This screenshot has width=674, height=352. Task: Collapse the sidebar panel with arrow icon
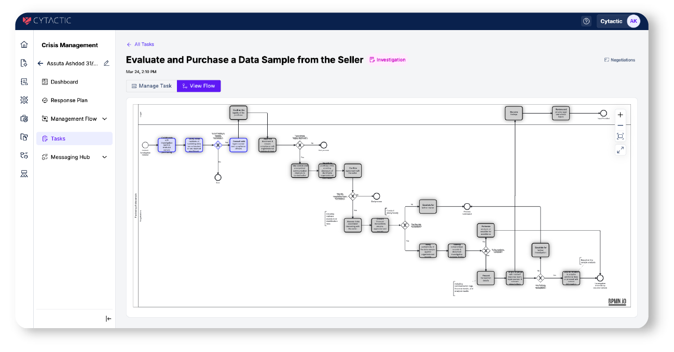pos(108,319)
